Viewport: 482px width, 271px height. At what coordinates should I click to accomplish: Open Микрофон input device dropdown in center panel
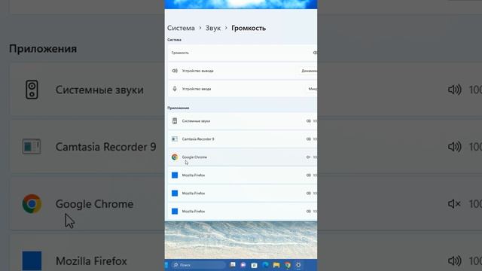(312, 89)
